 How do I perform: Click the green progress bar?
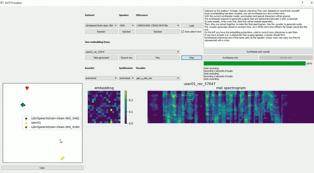(x=254, y=63)
